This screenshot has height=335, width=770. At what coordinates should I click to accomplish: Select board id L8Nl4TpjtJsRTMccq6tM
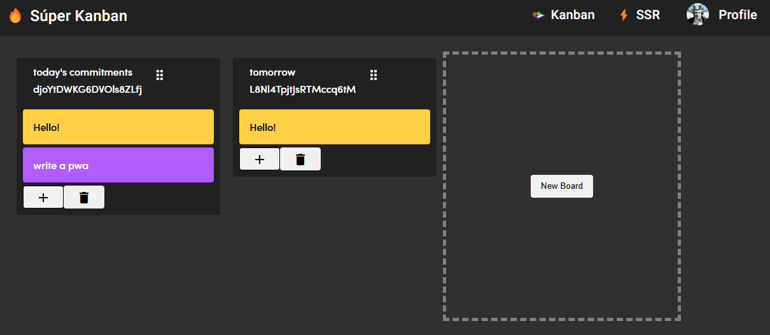point(302,90)
